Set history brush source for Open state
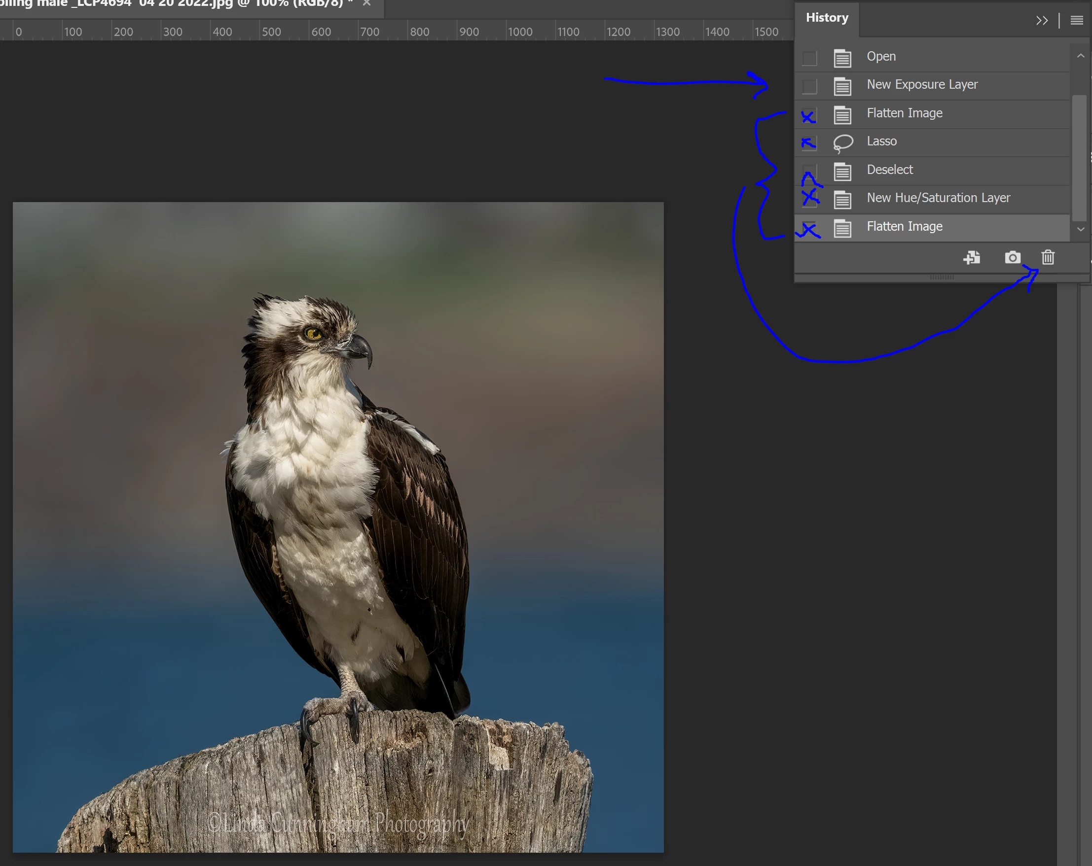This screenshot has width=1092, height=866. (x=809, y=58)
